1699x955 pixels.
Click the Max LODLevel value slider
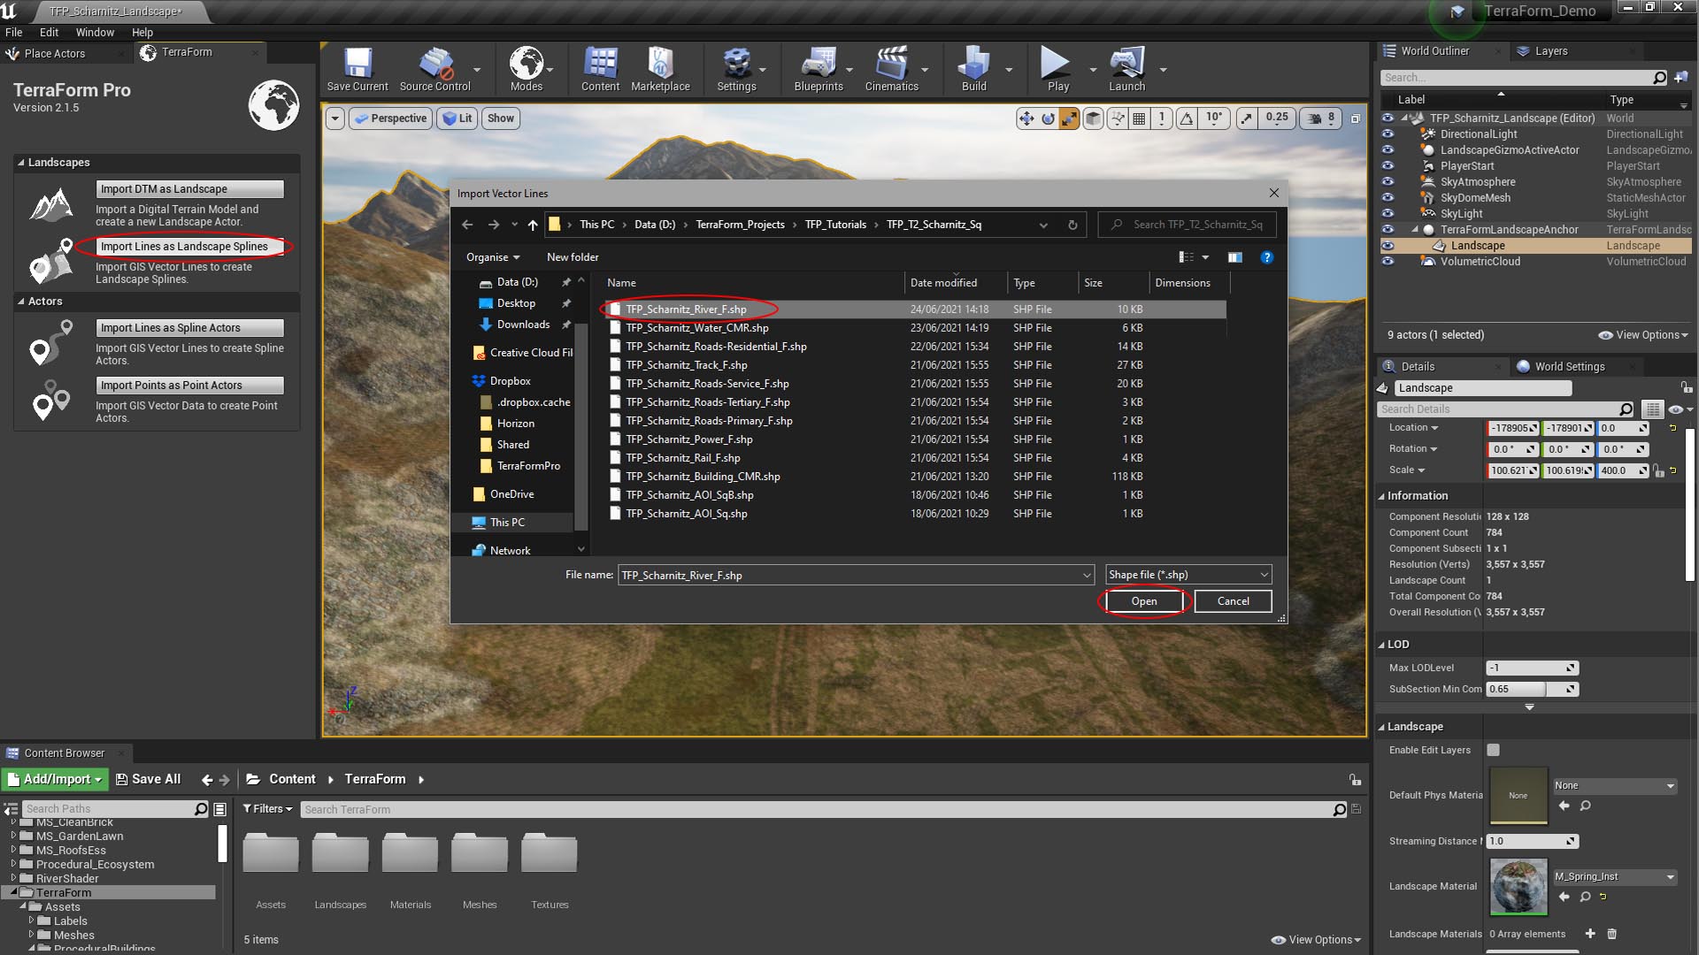click(1533, 668)
